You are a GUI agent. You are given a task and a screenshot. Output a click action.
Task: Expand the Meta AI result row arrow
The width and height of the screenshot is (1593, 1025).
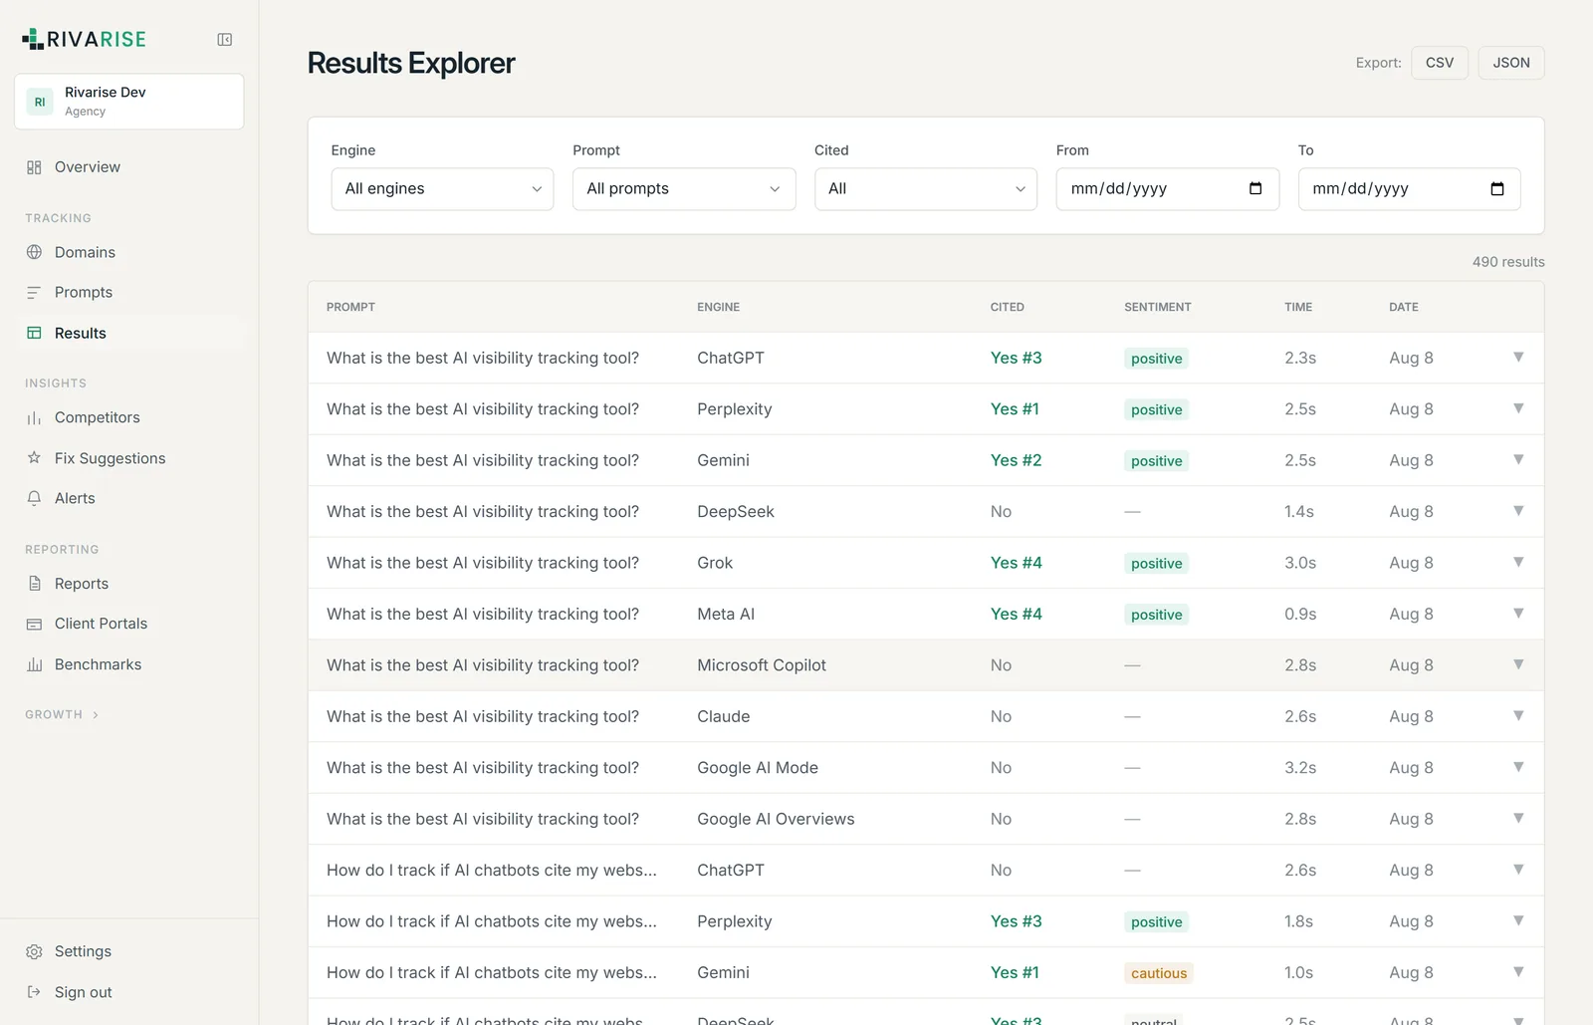click(x=1518, y=614)
